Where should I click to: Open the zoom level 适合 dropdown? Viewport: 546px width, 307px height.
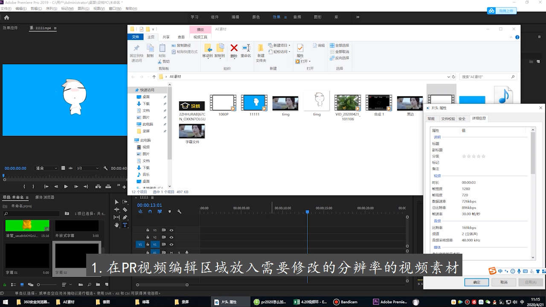46,168
